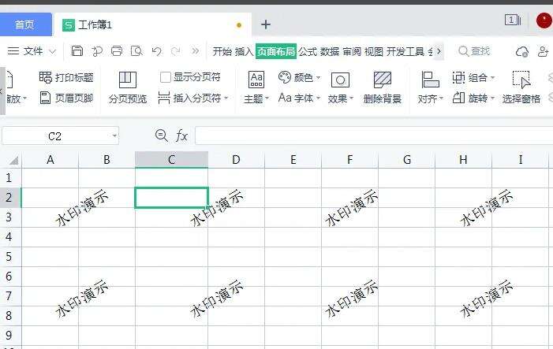Open the 开始 ribbon tab

pyautogui.click(x=222, y=52)
